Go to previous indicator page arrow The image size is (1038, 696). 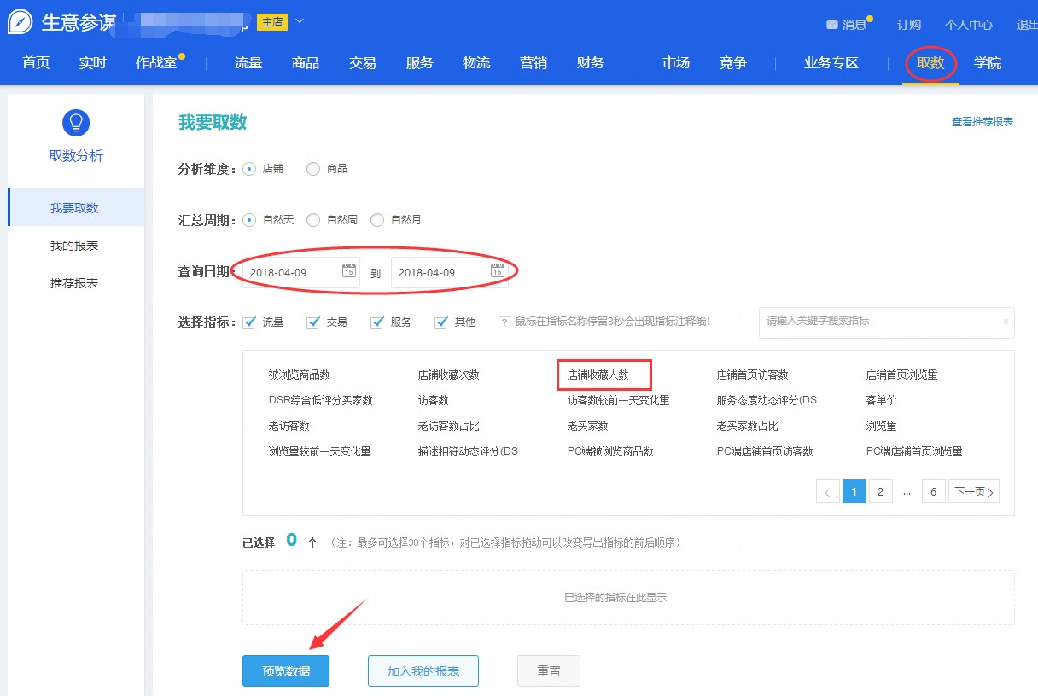[828, 491]
